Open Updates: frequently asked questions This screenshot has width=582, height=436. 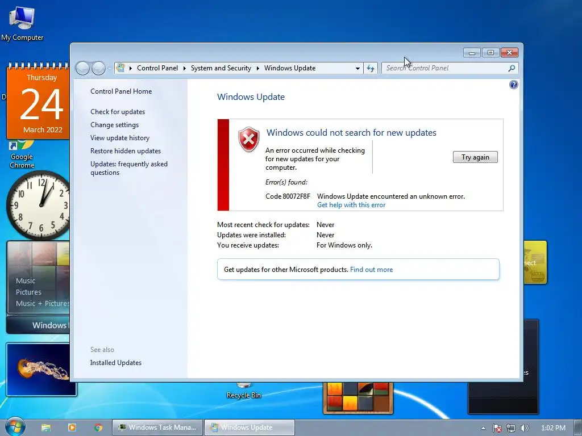(129, 168)
